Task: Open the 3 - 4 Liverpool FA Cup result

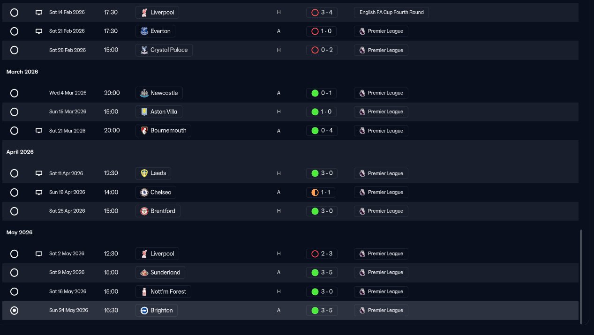Action: pos(322,13)
